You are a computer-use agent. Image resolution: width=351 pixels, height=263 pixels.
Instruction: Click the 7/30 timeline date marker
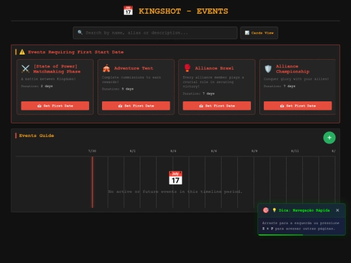click(x=92, y=151)
